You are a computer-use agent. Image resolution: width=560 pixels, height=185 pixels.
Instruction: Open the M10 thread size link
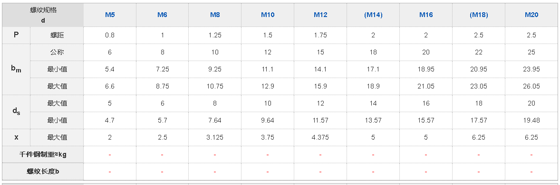(x=268, y=15)
